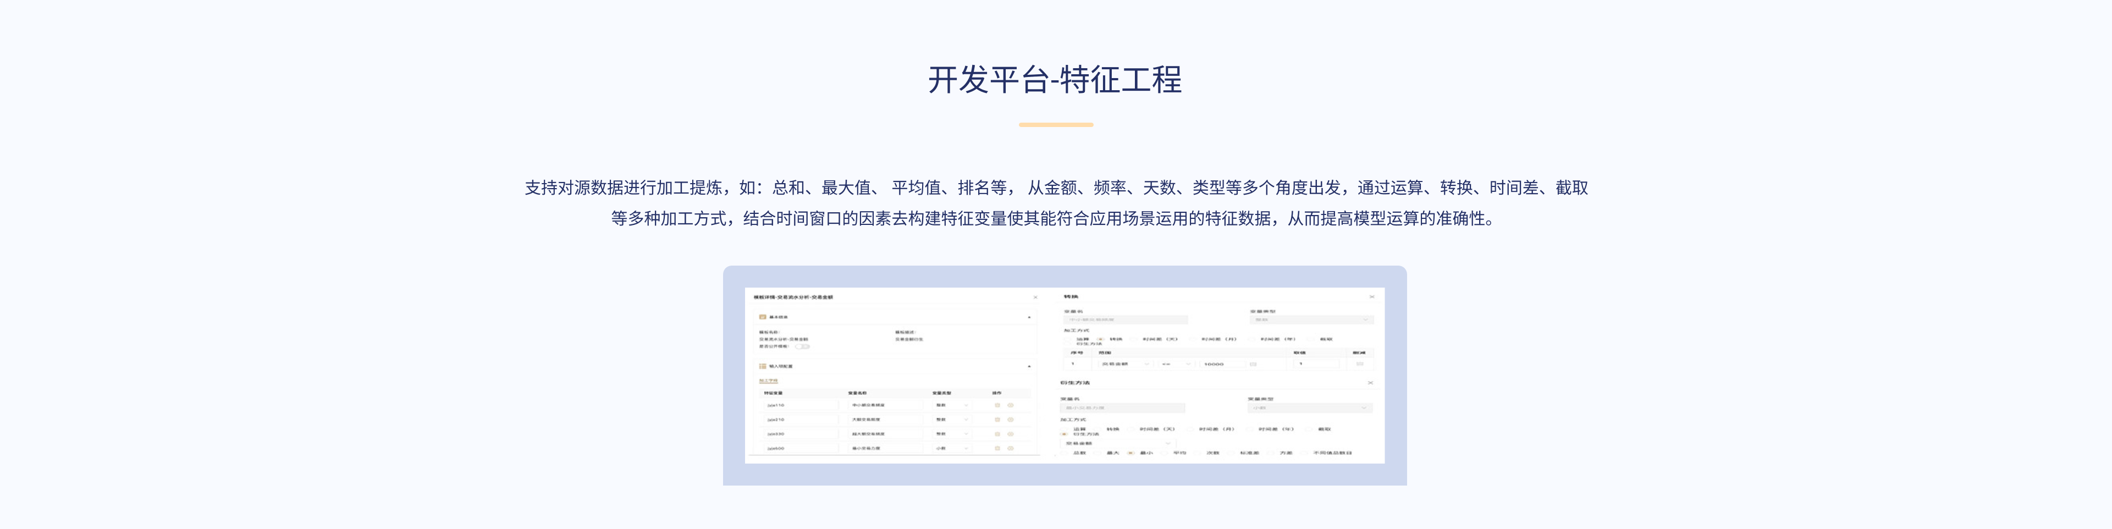Click the 输入项配置 list icon
The height and width of the screenshot is (529, 2112).
[x=763, y=367]
